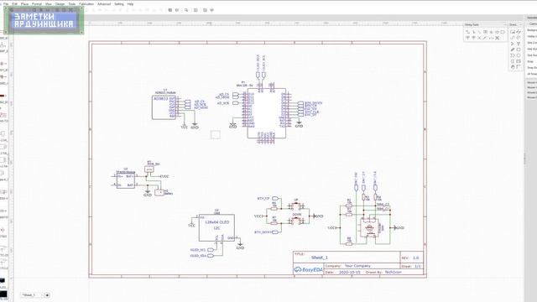Screen dimensions: 537x302
Task: Select the Freehand draw pencil tool
Action: [x=513, y=49]
